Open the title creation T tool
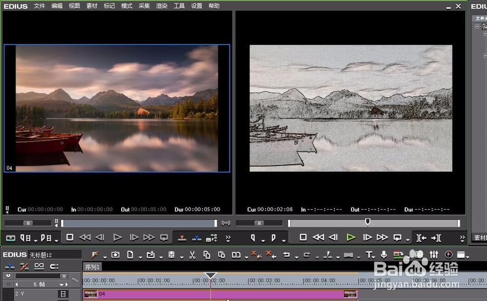 pyautogui.click(x=369, y=255)
